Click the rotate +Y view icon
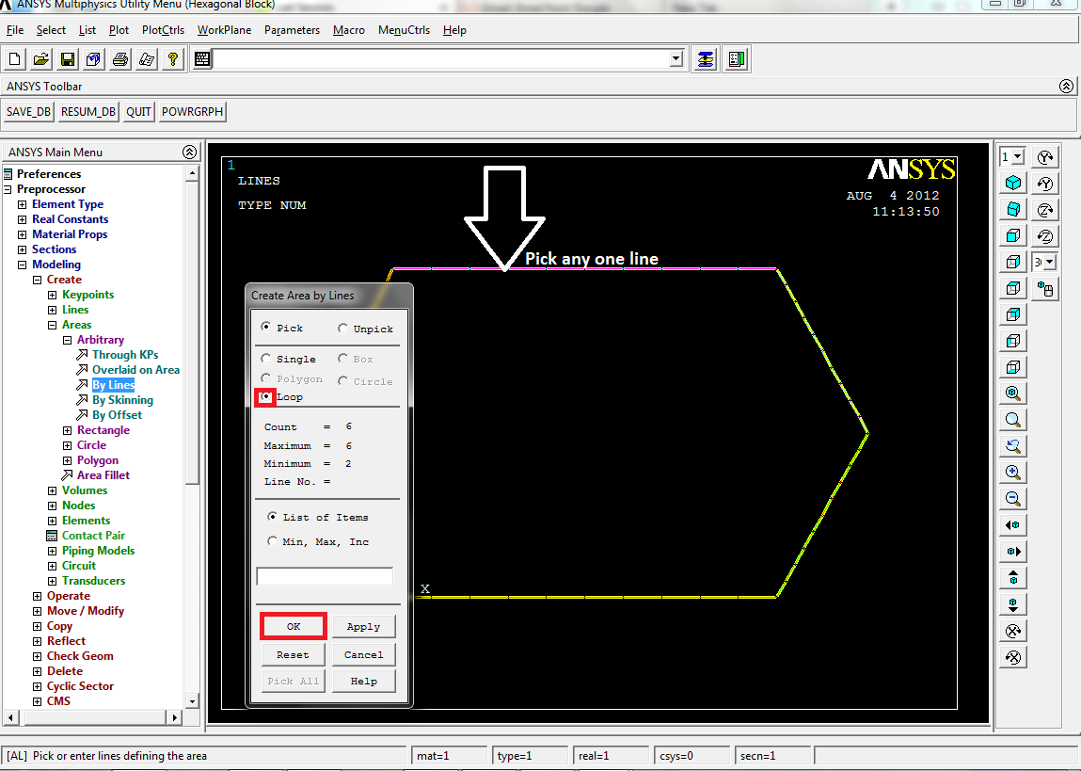Viewport: 1081px width, 771px height. (x=1044, y=156)
